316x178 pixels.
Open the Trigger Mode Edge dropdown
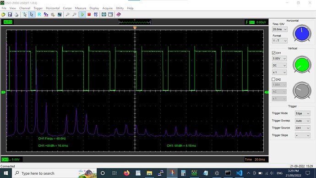[x=303, y=113]
